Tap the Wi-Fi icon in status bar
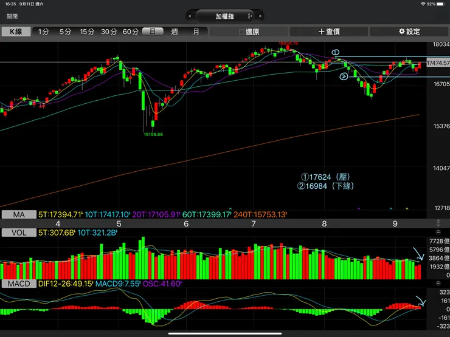 423,4
